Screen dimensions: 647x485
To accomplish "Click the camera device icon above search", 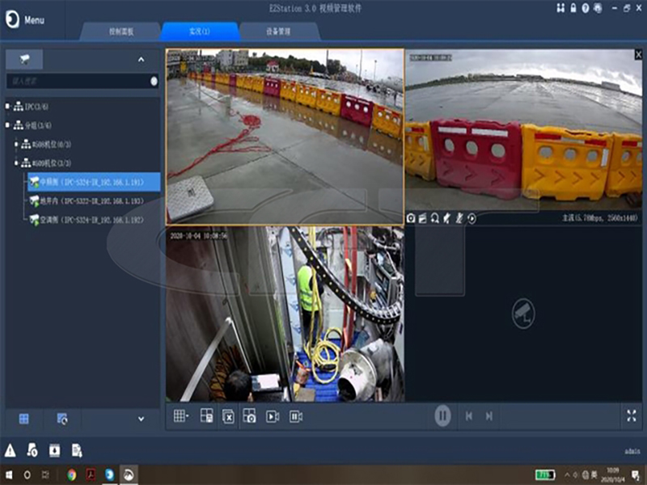I will [24, 60].
